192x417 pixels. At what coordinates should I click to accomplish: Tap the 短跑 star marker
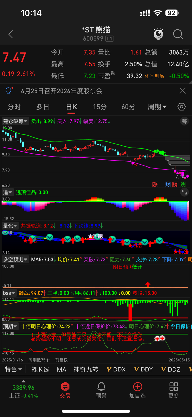pos(95,236)
